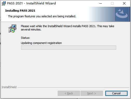Click the PASS 2021 title bar text
Screen dimensions: 131x99
pos(31,3)
